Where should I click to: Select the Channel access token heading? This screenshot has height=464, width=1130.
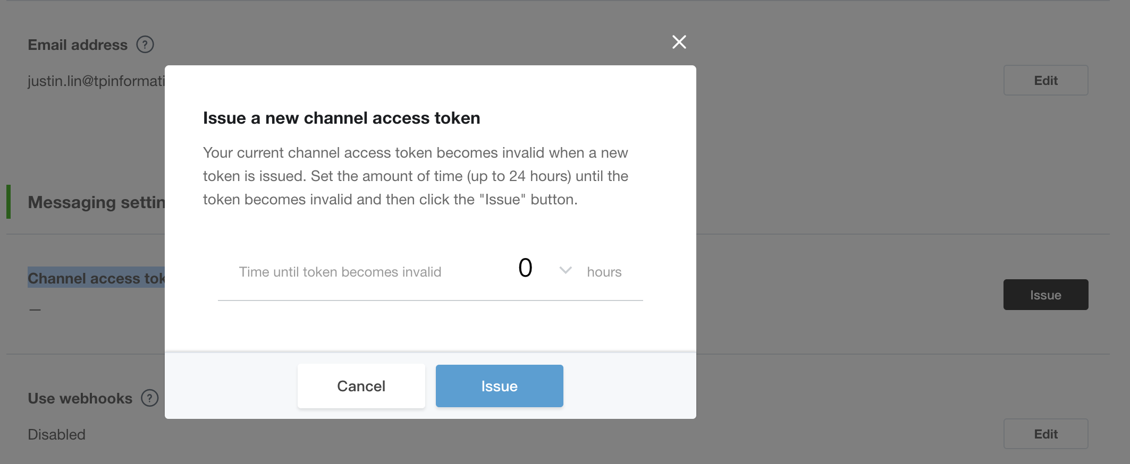(x=96, y=278)
